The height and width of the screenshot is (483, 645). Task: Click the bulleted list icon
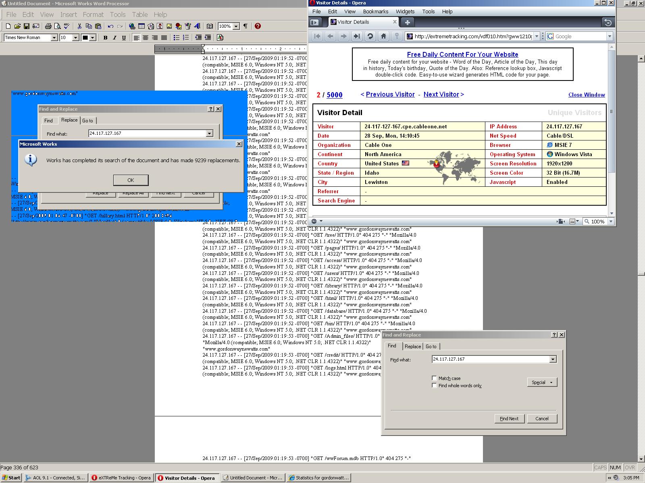tap(176, 37)
